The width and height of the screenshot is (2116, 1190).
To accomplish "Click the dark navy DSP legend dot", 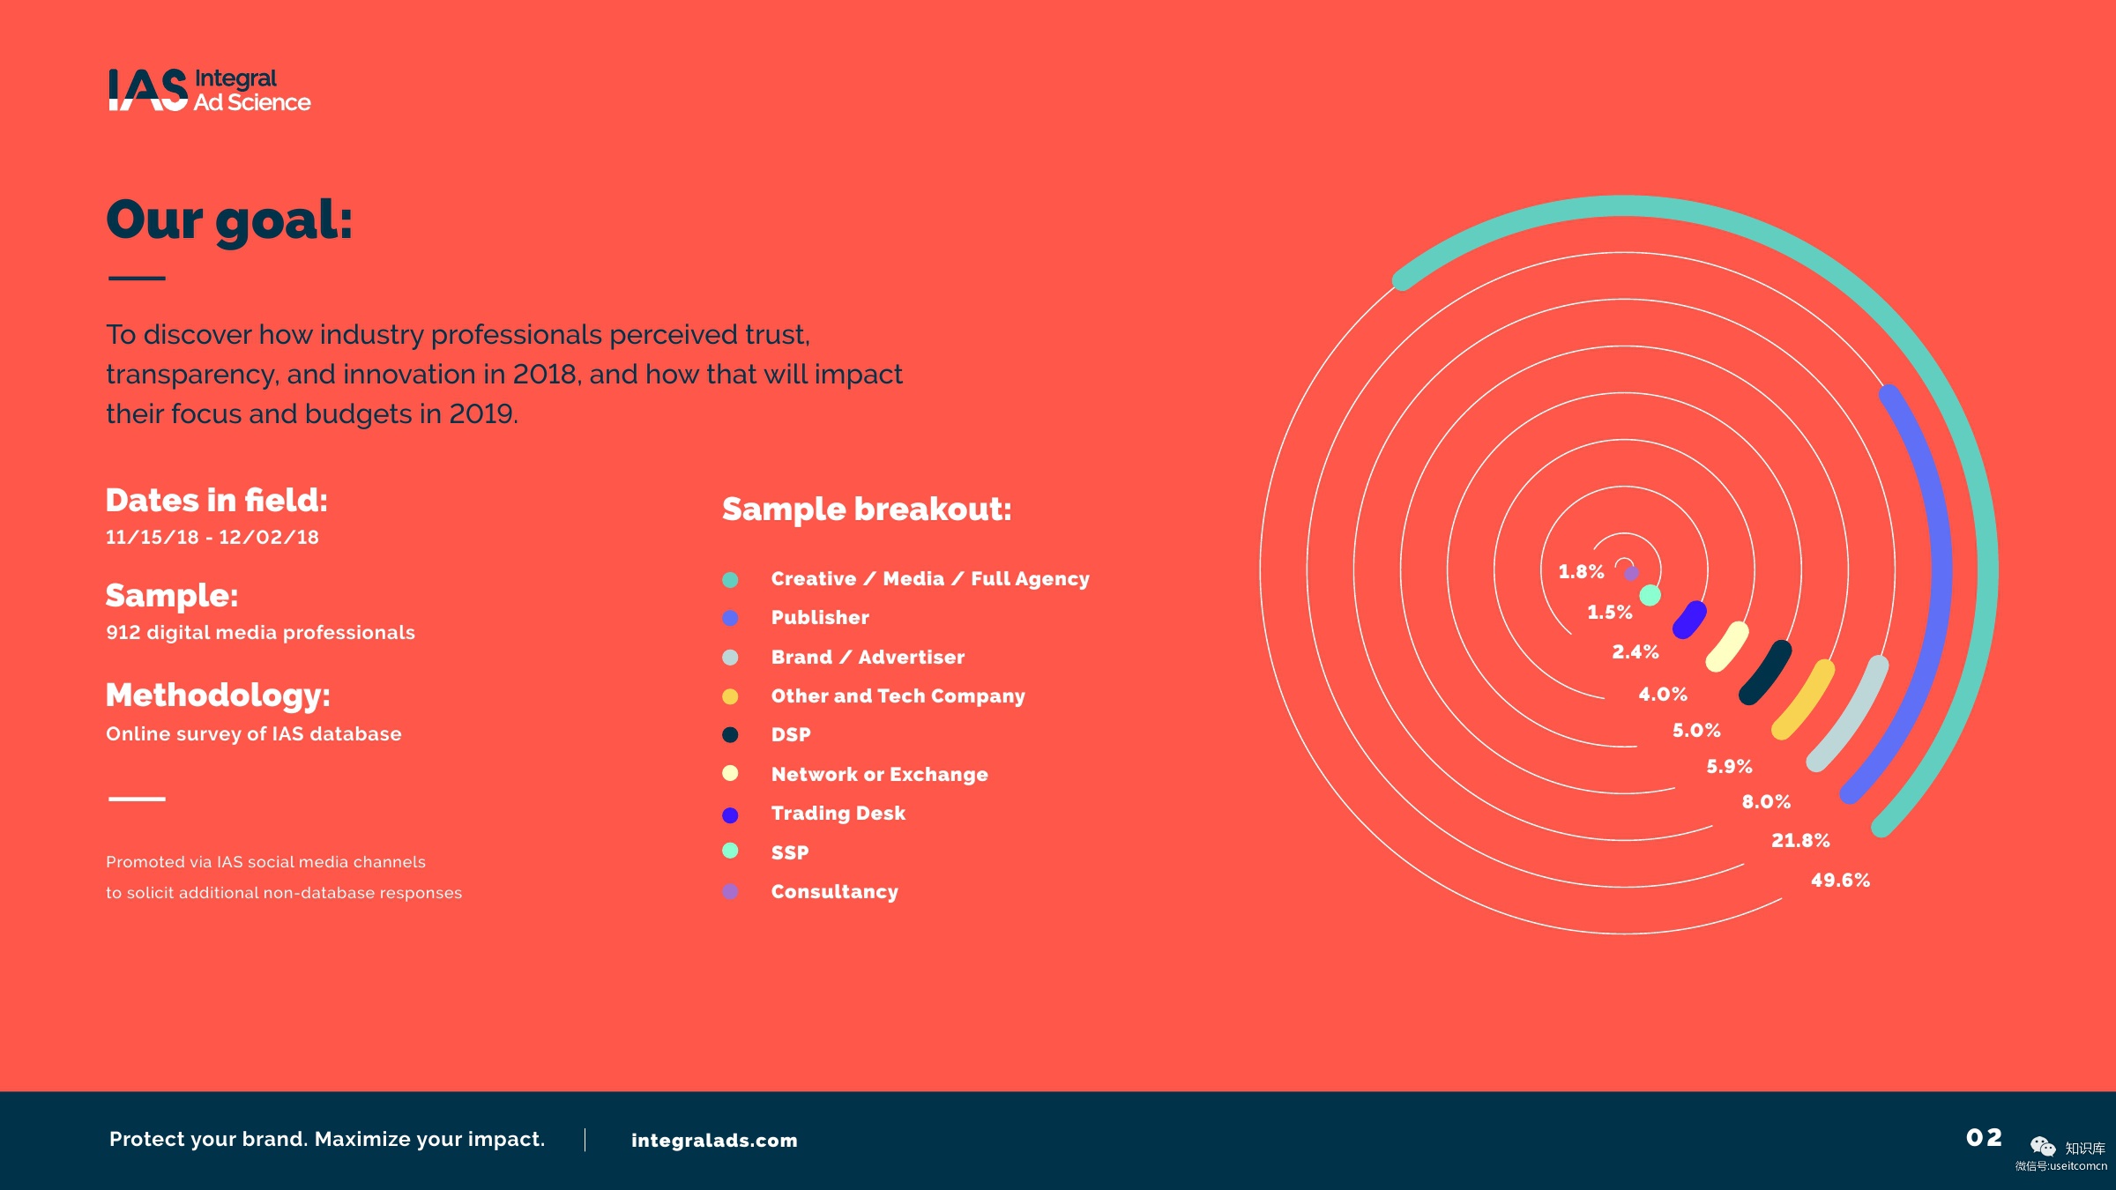I will (x=730, y=735).
